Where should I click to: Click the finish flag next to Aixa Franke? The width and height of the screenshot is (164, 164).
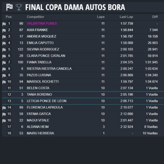4,31
